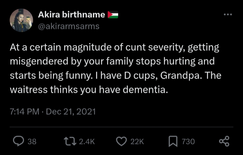Click the 7:14 PM timestamp
This screenshot has height=155, width=243.
tap(24, 112)
